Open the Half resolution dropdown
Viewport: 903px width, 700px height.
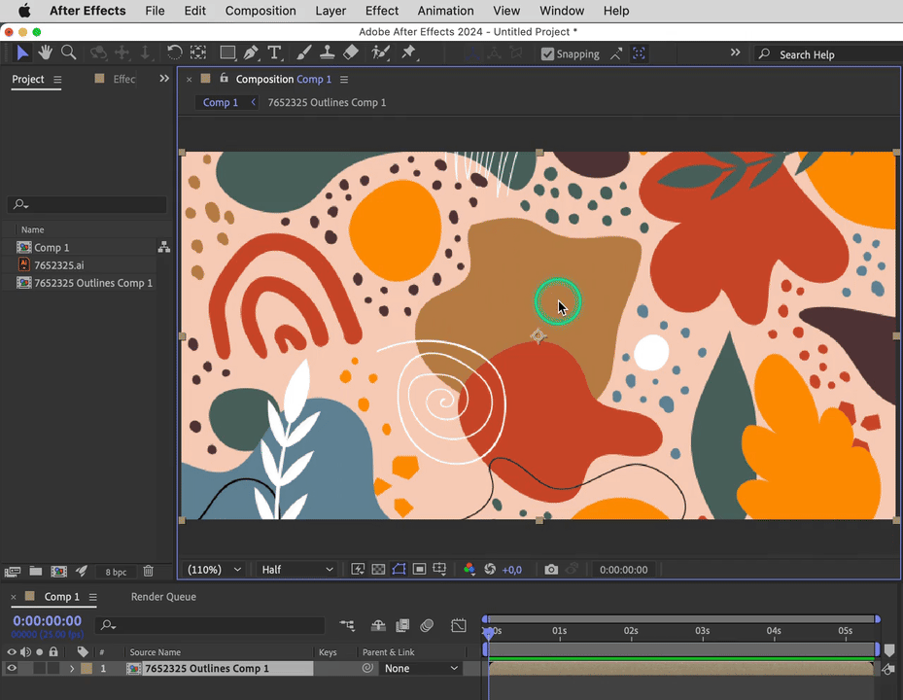tap(296, 570)
